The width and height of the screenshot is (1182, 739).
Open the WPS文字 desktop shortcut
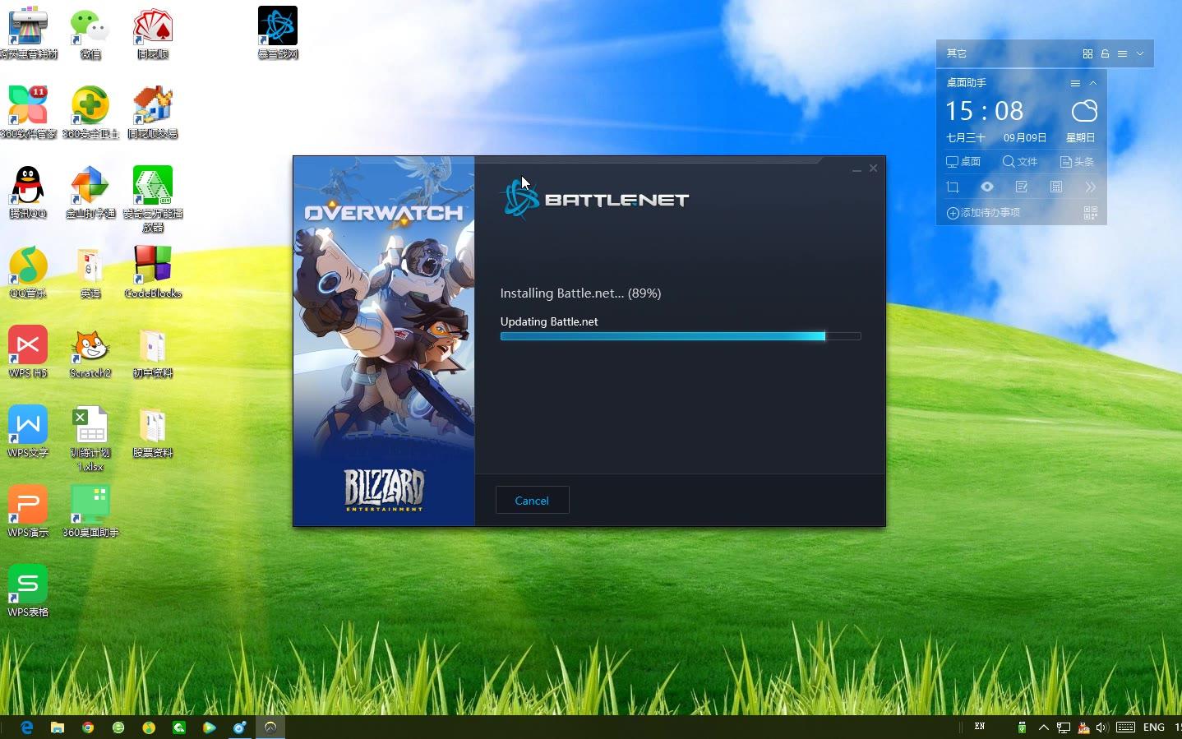point(28,432)
